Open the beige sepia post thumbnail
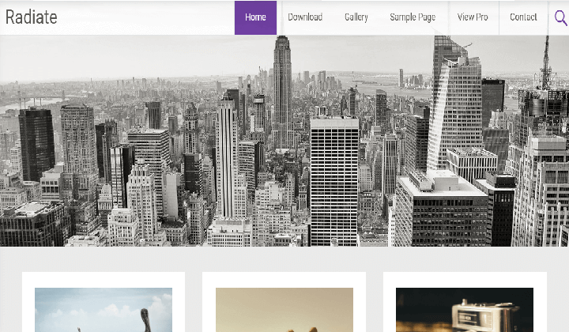Viewport: 569px width, 332px height. (284, 310)
